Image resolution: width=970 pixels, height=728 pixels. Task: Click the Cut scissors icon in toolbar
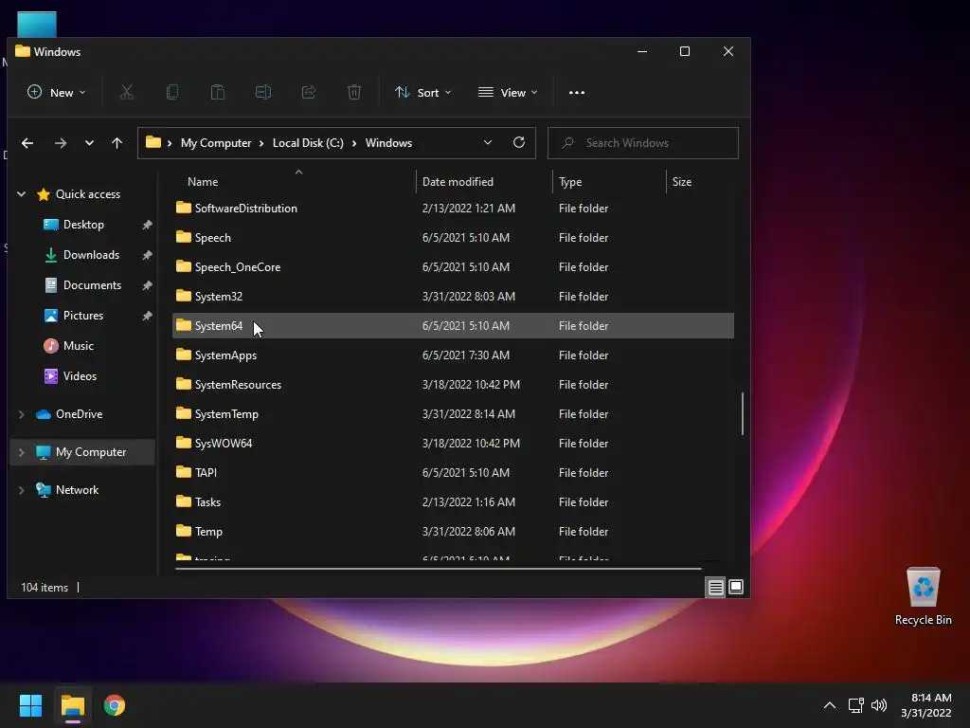[x=127, y=92]
